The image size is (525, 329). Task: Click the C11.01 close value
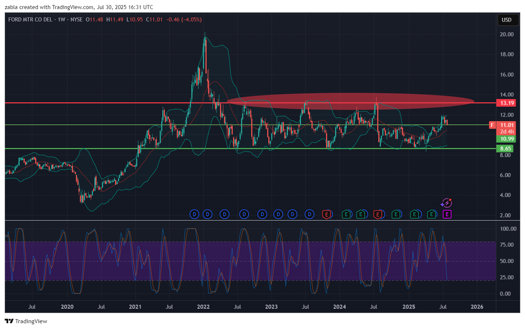pos(154,20)
